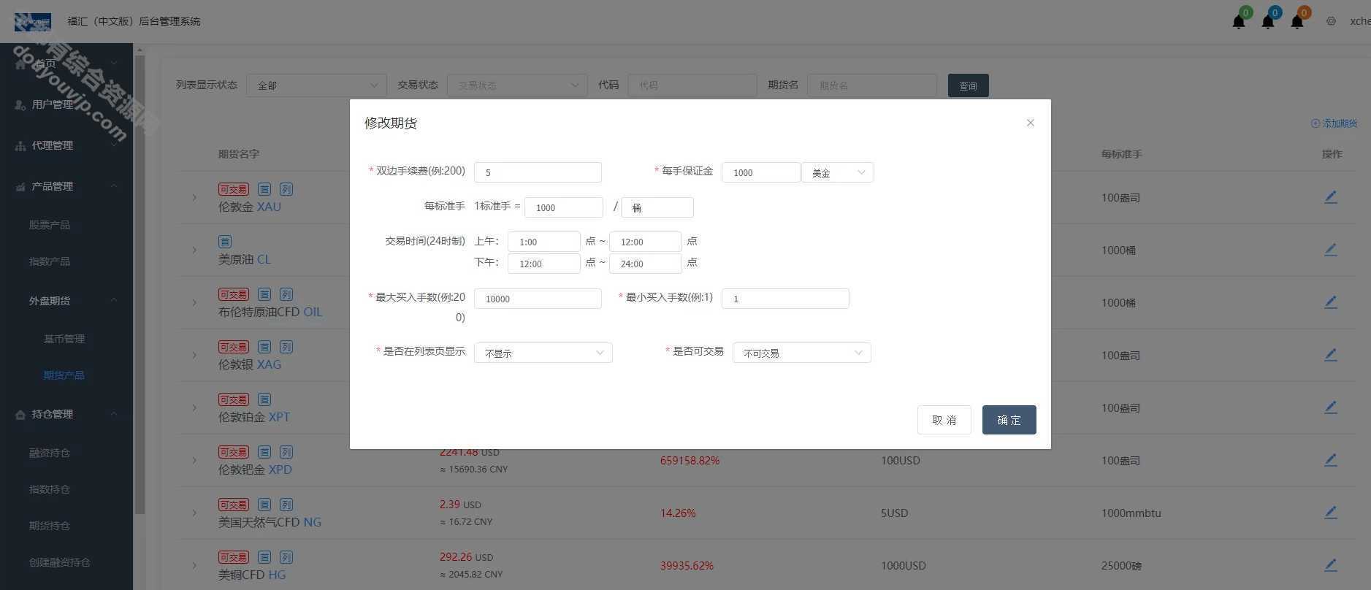Close the 修改期货 dialog with X

click(1031, 123)
